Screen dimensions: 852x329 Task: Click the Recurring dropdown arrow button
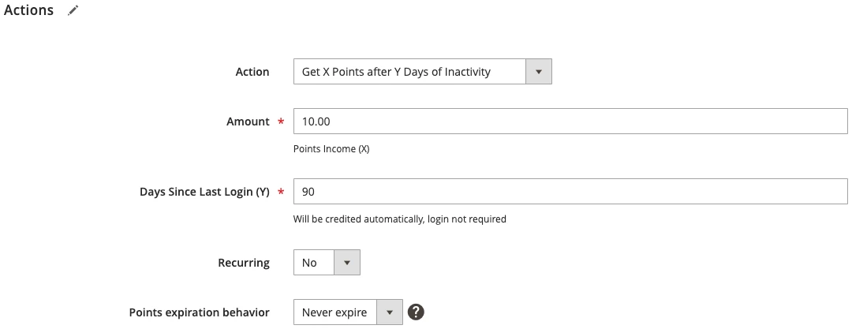click(x=346, y=263)
